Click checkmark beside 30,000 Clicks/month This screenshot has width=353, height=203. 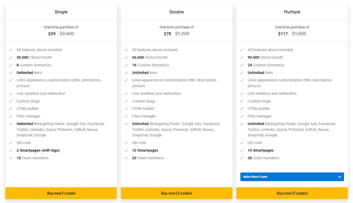click(x=11, y=57)
